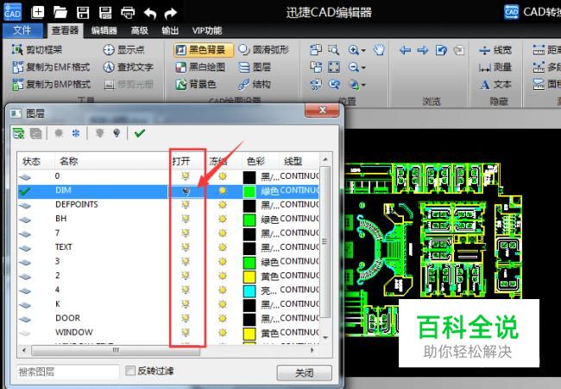Switch to the 输出 tab

coord(170,30)
